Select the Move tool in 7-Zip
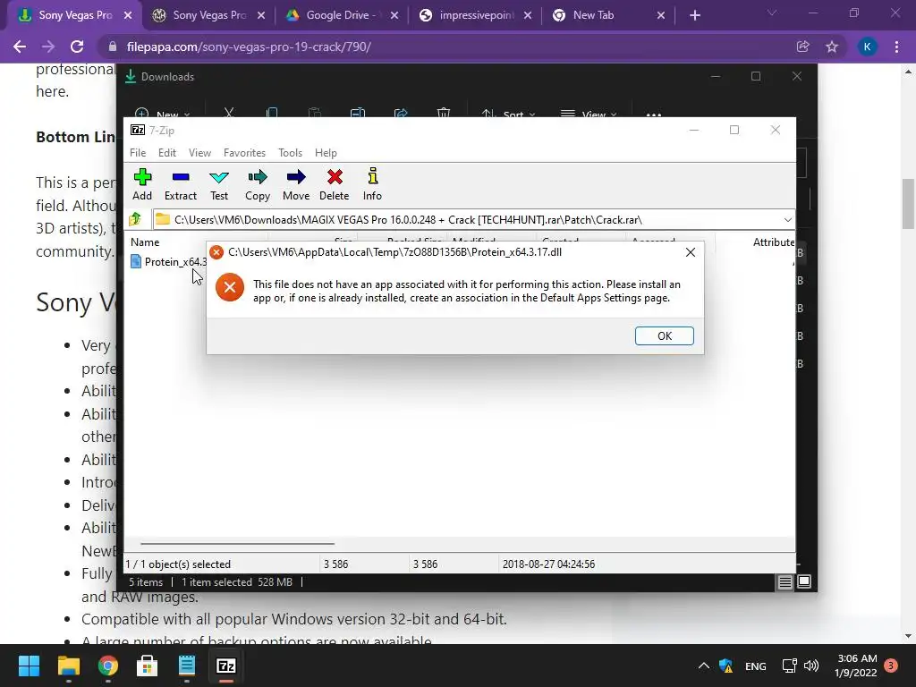Screen dimensions: 916x687 296,184
